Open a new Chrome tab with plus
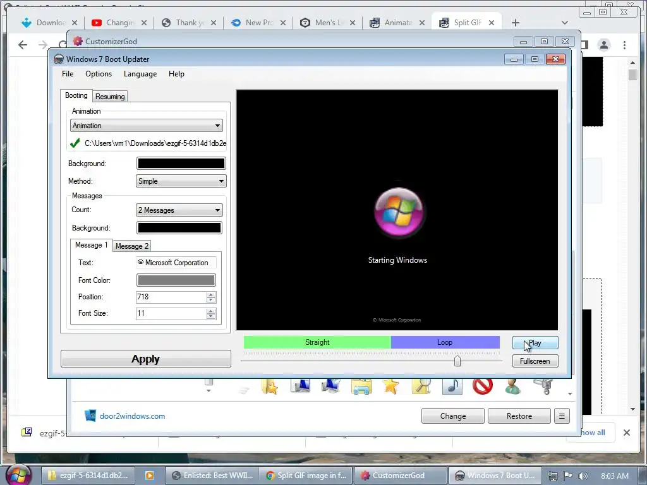Viewport: 647px width, 485px height. pyautogui.click(x=516, y=23)
